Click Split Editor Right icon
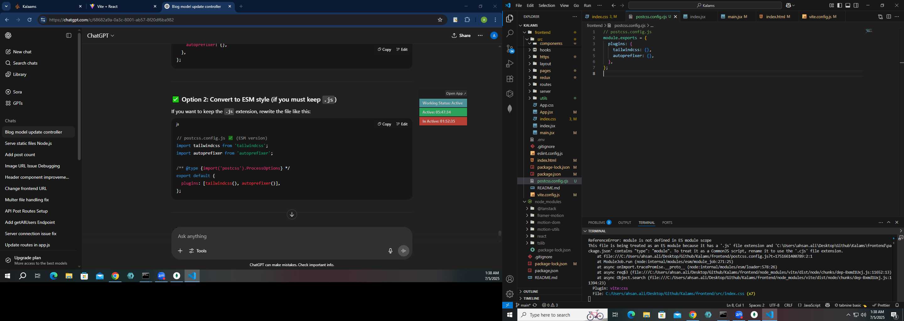 pyautogui.click(x=889, y=17)
